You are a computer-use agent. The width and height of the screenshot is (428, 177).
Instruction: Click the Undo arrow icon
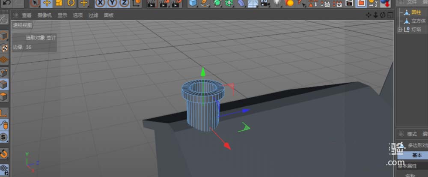tap(6, 3)
